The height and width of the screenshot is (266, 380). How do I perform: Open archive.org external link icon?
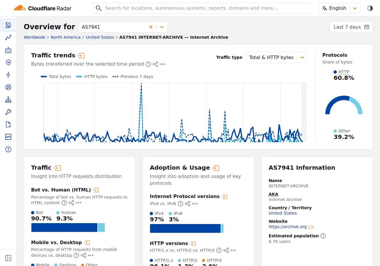311,227
